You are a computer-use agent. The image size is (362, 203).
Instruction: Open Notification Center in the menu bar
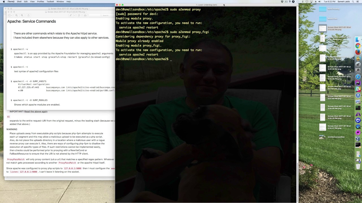[358, 1]
